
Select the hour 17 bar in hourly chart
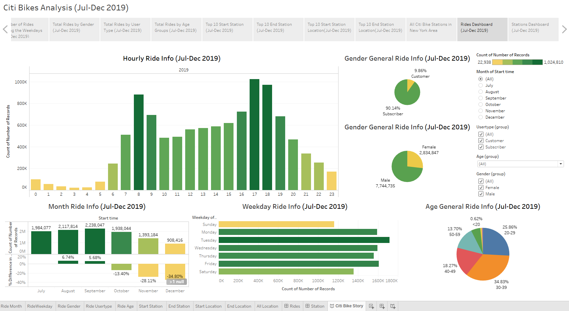point(254,134)
